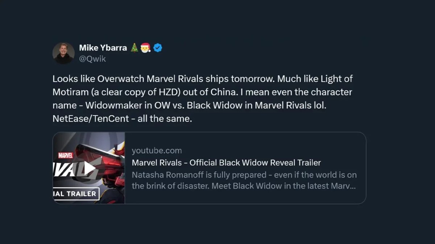The width and height of the screenshot is (435, 244).
Task: Open the Mike Ybarra display name
Action: pos(103,48)
